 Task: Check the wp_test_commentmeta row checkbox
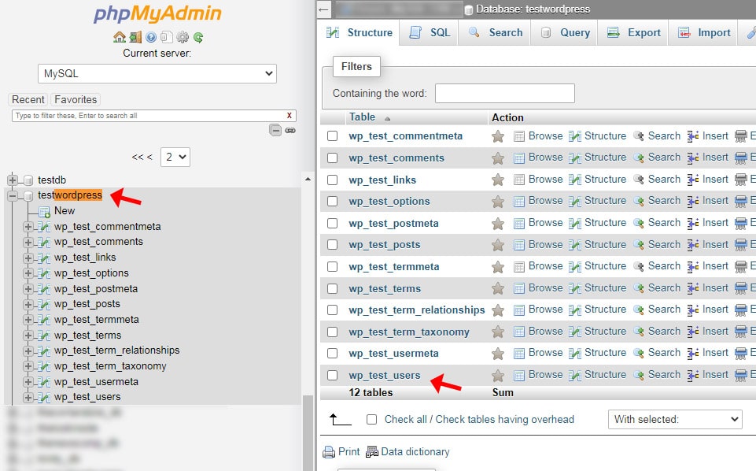pyautogui.click(x=332, y=136)
